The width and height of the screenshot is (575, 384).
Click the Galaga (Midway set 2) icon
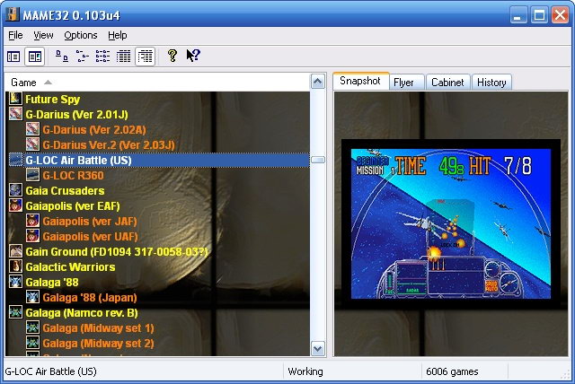pos(32,343)
